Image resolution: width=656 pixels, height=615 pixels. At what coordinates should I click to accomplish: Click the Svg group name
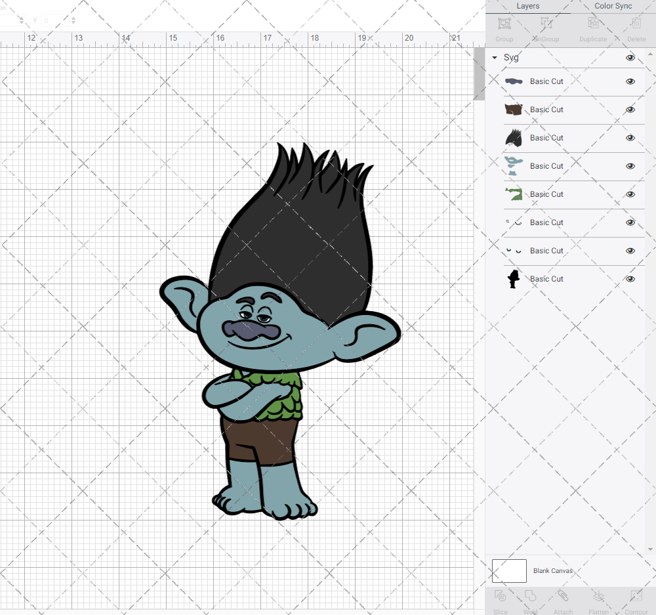point(511,58)
